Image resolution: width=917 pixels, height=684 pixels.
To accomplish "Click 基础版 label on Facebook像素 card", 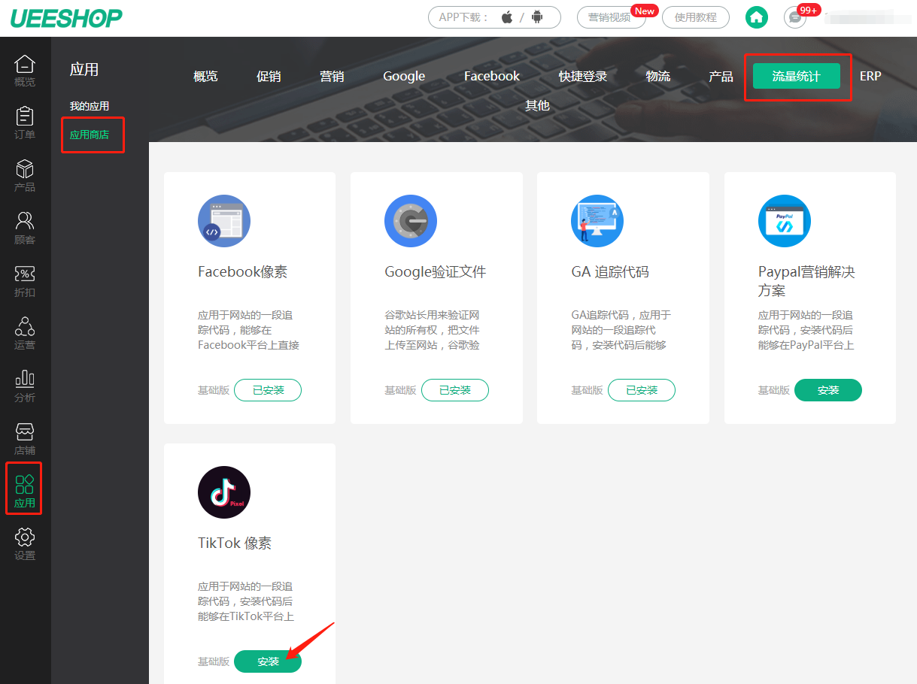I will click(214, 390).
